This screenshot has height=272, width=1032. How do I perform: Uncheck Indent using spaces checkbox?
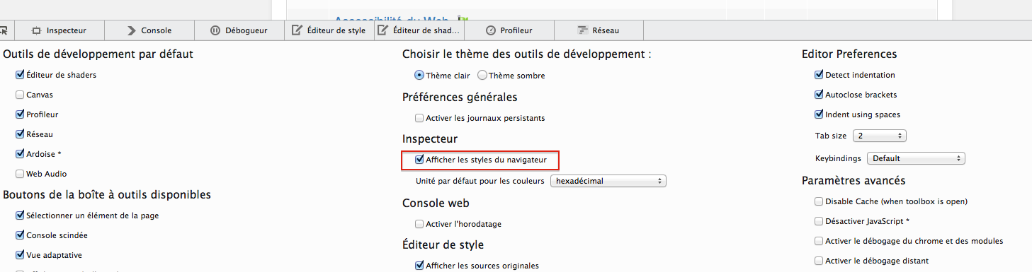click(x=820, y=114)
